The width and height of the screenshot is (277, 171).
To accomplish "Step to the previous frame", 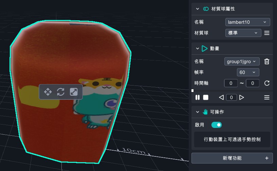I will pos(221,97).
